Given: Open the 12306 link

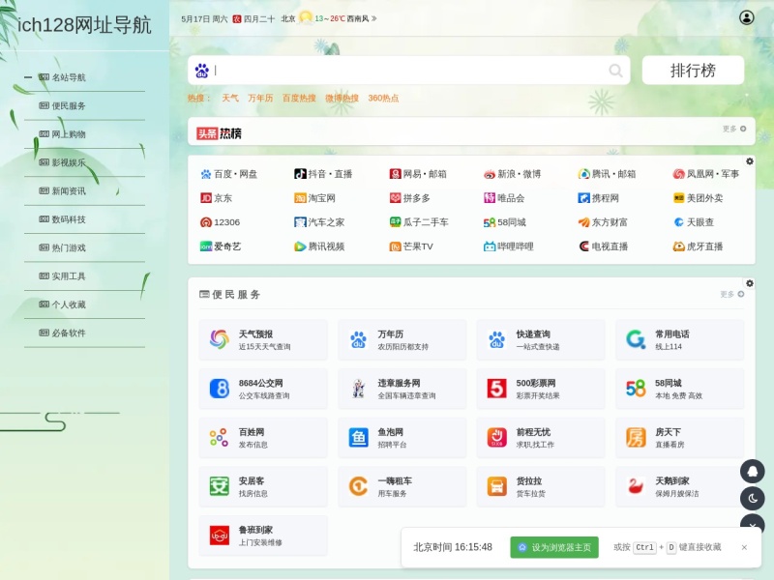Looking at the screenshot, I should coord(221,222).
